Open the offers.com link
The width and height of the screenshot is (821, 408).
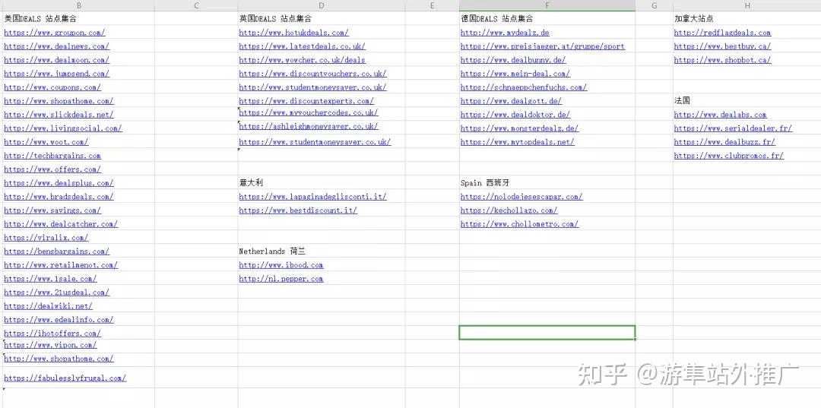52,169
